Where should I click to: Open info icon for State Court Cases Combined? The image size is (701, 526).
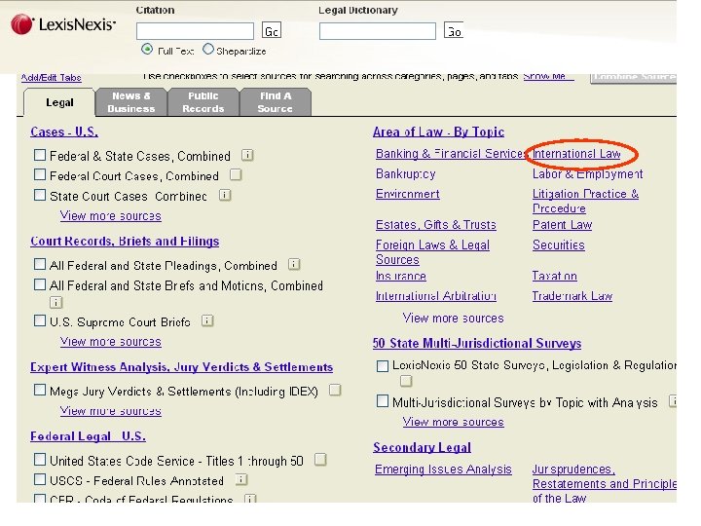(225, 195)
